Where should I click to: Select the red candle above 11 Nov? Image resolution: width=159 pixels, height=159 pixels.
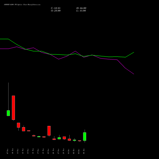click(18, 125)
